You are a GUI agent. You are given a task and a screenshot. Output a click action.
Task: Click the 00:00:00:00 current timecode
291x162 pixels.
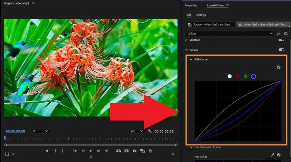15,131
